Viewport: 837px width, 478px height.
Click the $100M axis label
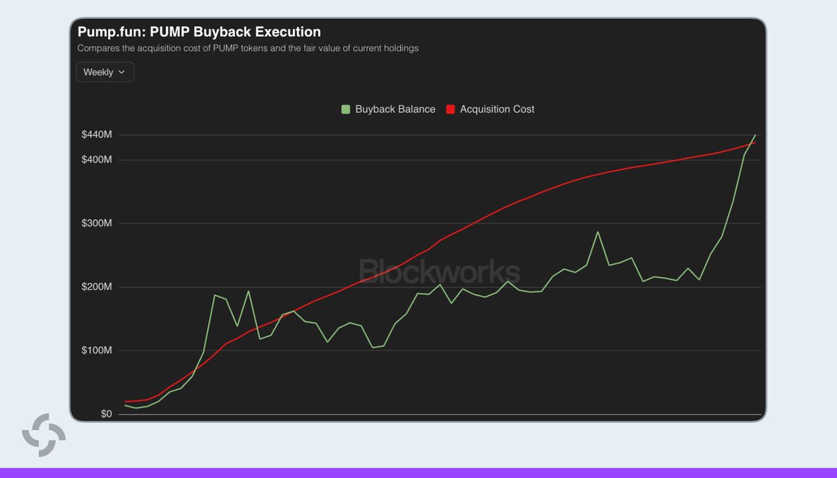click(x=96, y=350)
